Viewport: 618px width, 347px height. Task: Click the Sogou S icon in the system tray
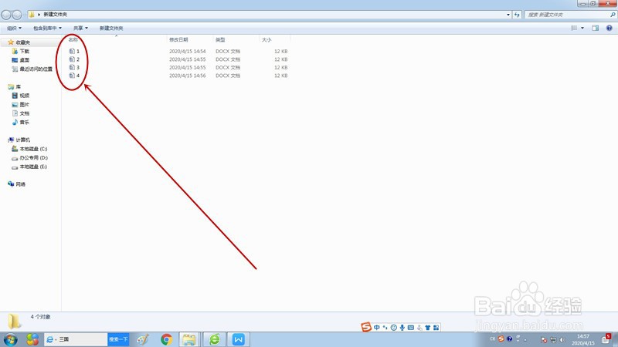click(x=501, y=339)
